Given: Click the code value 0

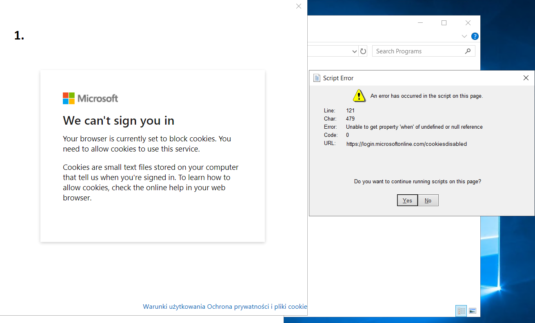Looking at the screenshot, I should (x=347, y=135).
